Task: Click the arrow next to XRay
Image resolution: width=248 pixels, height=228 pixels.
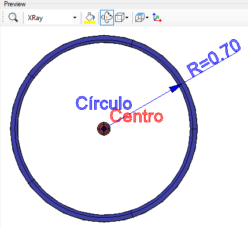Action: [75, 18]
